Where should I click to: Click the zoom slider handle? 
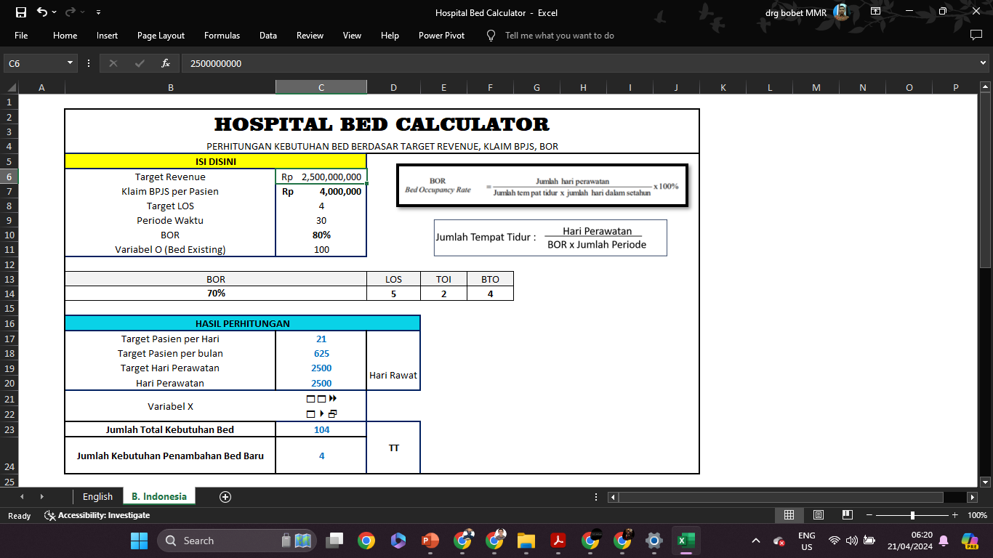point(912,515)
